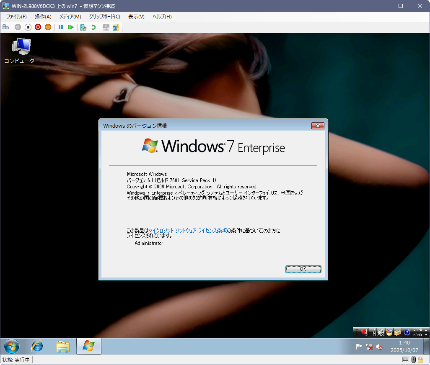This screenshot has width=430, height=365.
Task: Minimize the language bar
Action: [426, 330]
